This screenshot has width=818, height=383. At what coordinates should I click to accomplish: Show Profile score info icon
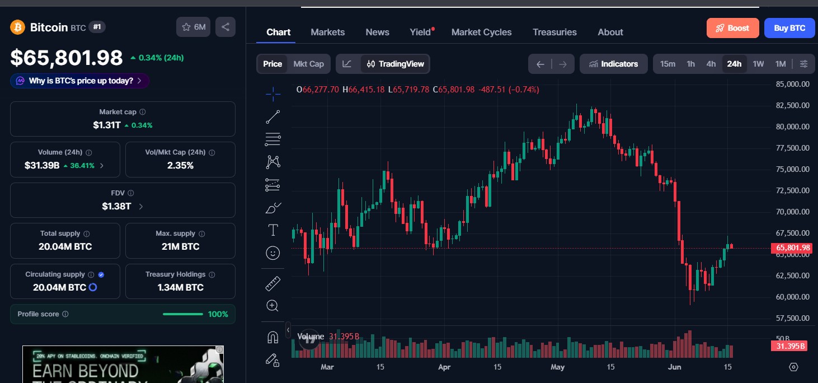[65, 314]
